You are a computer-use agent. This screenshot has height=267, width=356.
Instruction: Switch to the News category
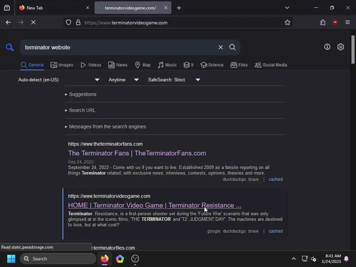point(118,65)
